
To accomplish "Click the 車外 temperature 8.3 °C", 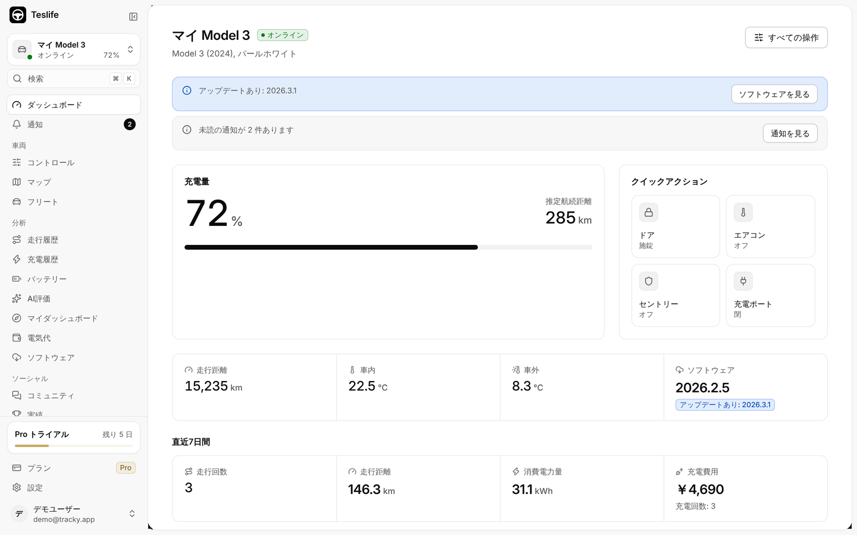I will 527,386.
